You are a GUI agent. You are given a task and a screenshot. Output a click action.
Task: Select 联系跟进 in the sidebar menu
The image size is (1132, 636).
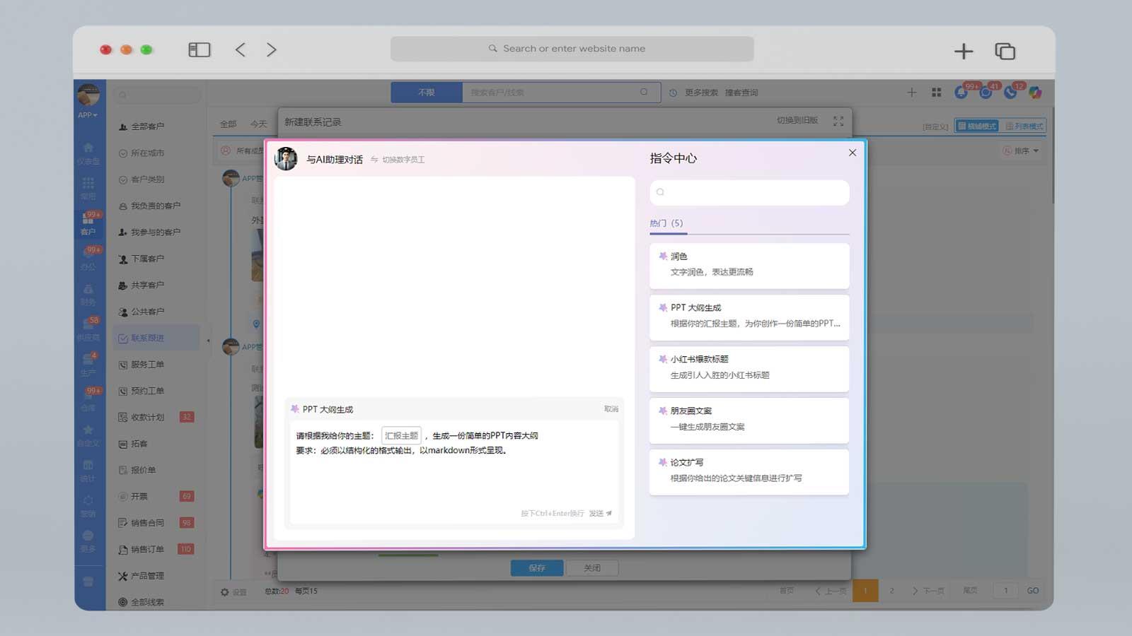tap(149, 337)
